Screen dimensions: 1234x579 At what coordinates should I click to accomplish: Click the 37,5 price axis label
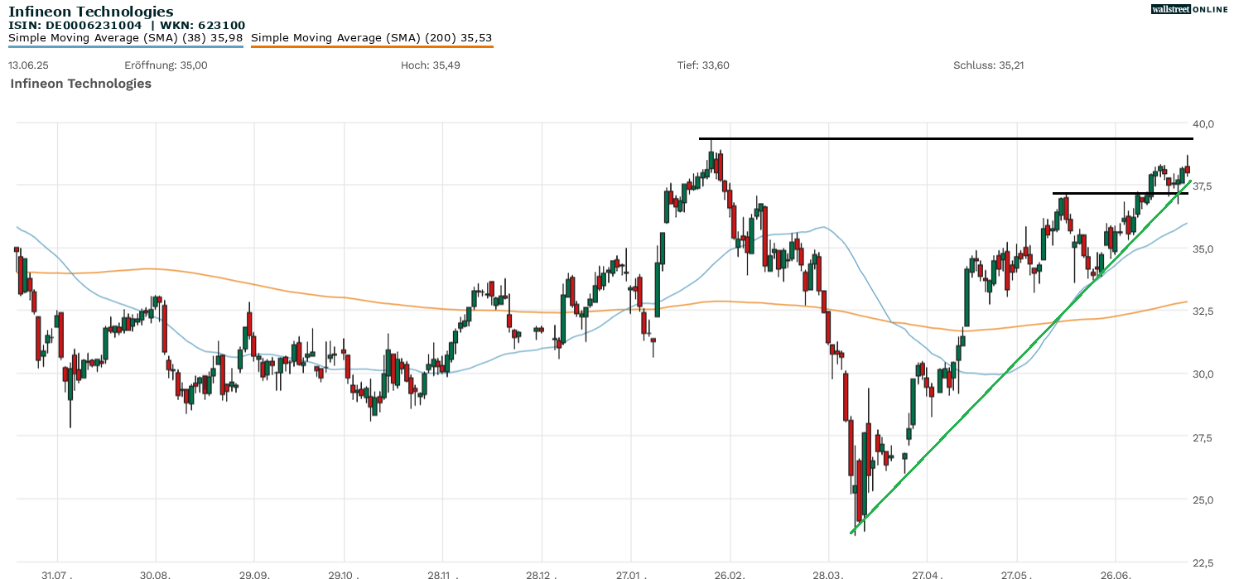[x=1204, y=186]
